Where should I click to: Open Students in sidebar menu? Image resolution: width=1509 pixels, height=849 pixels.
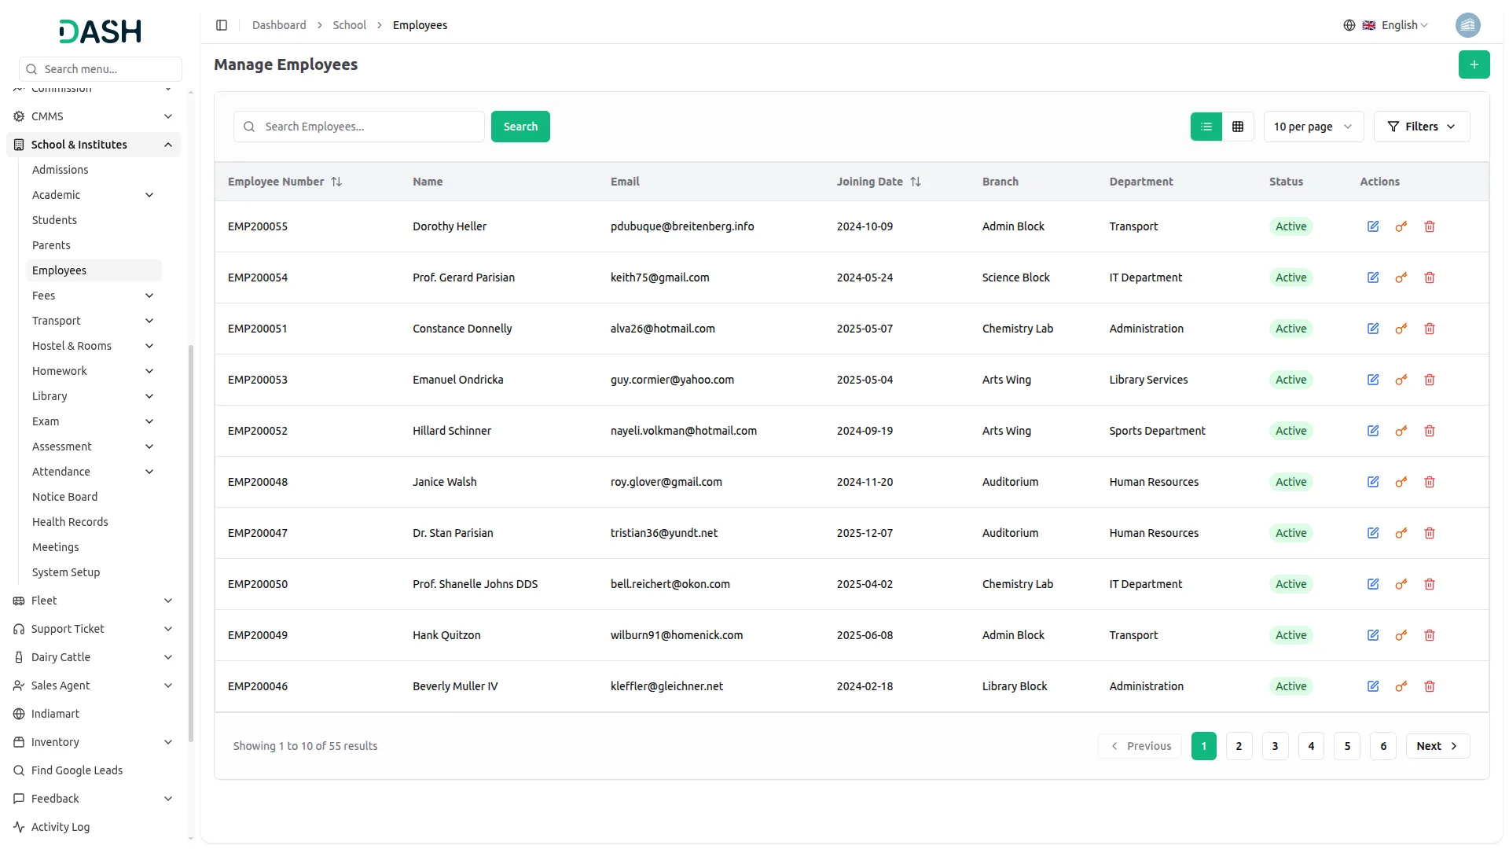point(54,220)
